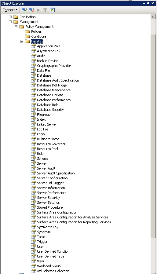Select the Server Configuration facet
The height and width of the screenshot is (274, 157).
click(x=52, y=178)
